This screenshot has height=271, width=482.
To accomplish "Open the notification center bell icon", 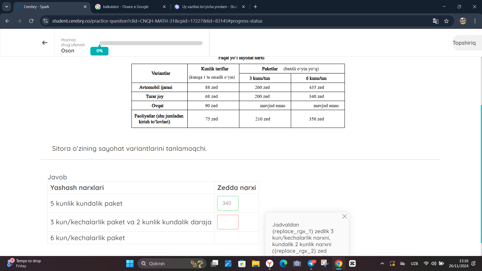I will pos(473,263).
